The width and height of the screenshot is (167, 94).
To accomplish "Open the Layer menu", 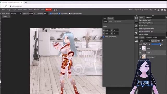I will coord(14,10).
